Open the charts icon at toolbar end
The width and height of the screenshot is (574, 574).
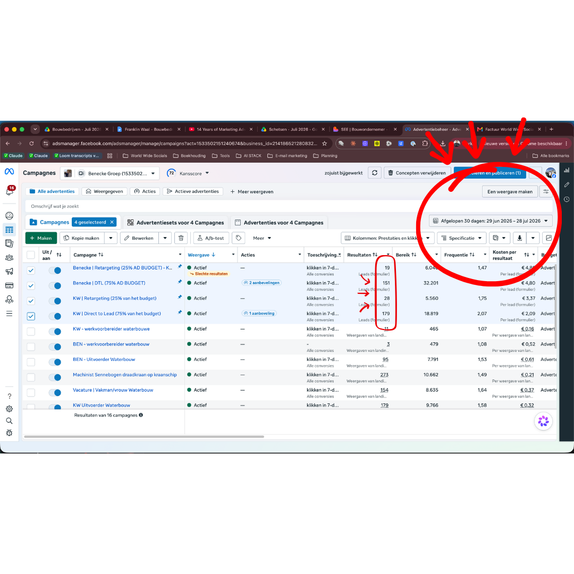click(x=548, y=238)
